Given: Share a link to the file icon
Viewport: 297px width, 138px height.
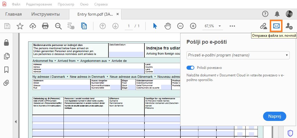Looking at the screenshot, I should 263,26.
